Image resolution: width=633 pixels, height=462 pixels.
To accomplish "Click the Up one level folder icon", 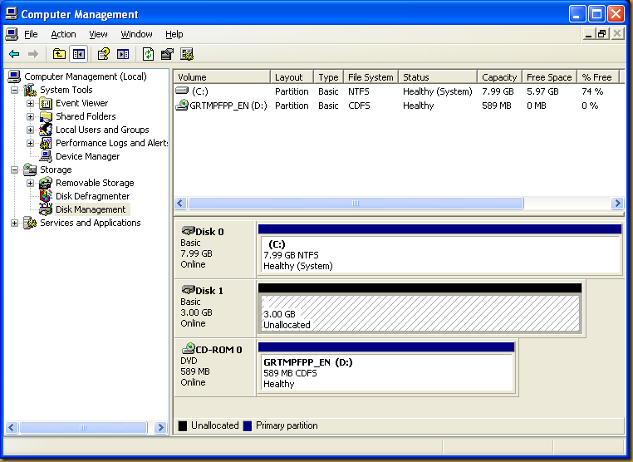I will 59,54.
